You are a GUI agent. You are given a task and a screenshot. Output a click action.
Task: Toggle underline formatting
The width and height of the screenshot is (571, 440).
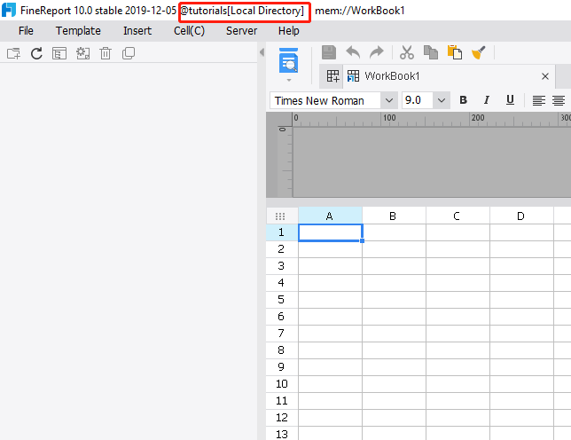pos(510,100)
